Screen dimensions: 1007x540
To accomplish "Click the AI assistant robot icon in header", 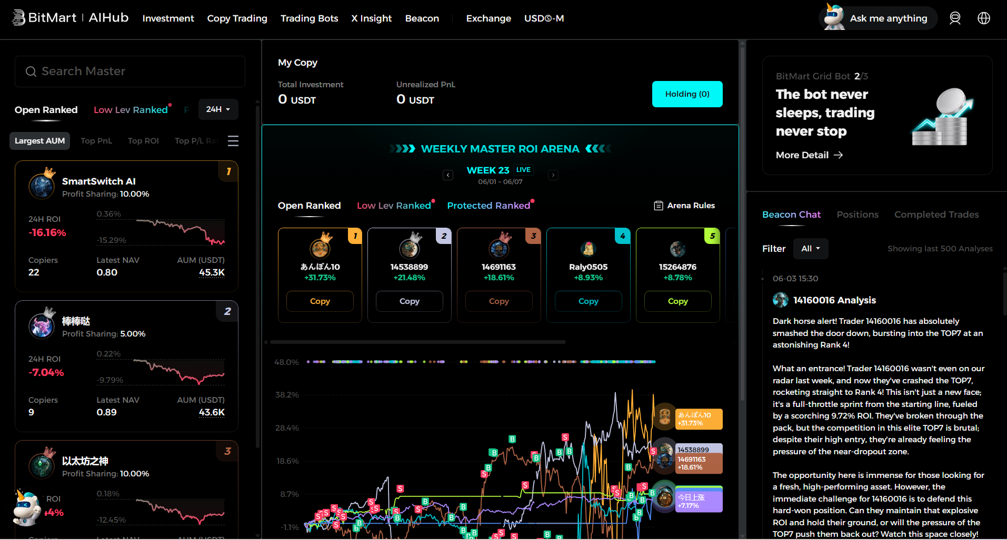I will click(833, 17).
